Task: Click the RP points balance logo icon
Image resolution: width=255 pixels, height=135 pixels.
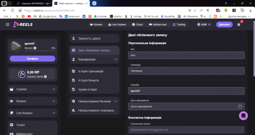Action: [x=22, y=74]
